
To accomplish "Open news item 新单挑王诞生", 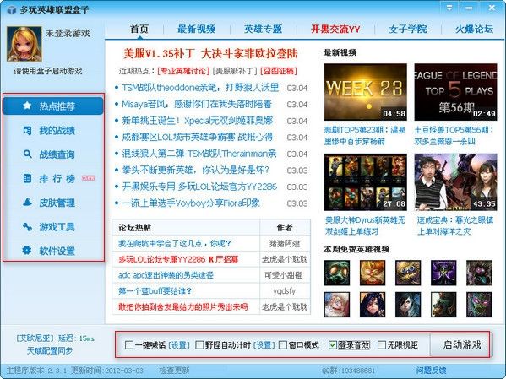I will coord(198,121).
